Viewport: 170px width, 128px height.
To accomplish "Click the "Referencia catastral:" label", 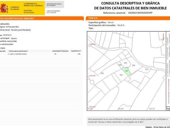I will pyautogui.click(x=114, y=13).
